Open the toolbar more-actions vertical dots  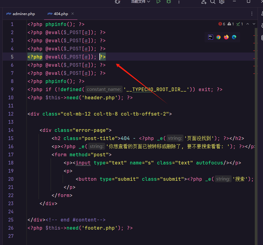pos(179,2)
